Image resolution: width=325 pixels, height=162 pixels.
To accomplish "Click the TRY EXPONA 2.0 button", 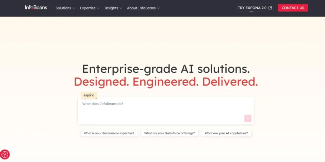I will pyautogui.click(x=252, y=8).
